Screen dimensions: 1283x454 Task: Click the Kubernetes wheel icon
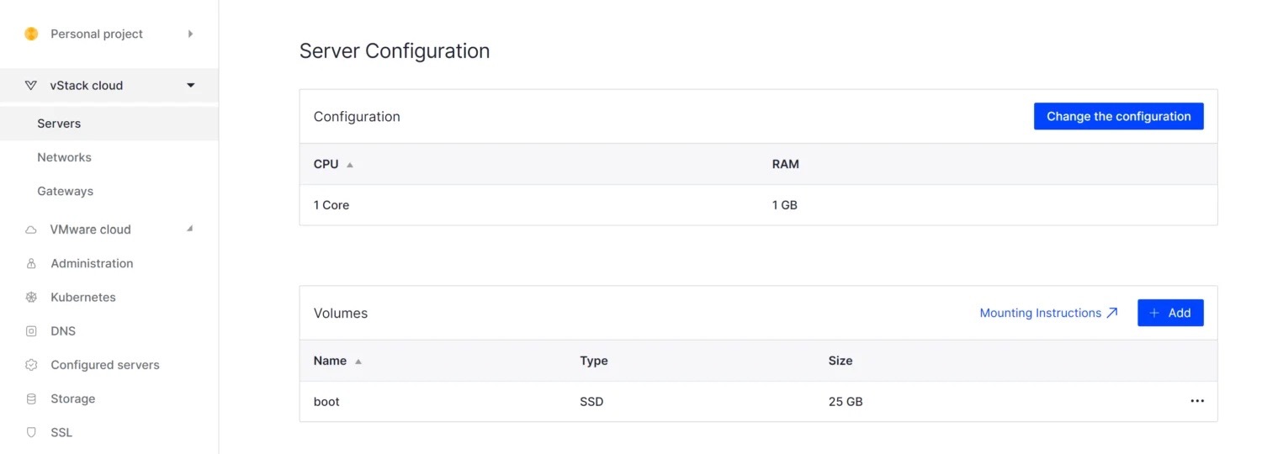pyautogui.click(x=31, y=298)
